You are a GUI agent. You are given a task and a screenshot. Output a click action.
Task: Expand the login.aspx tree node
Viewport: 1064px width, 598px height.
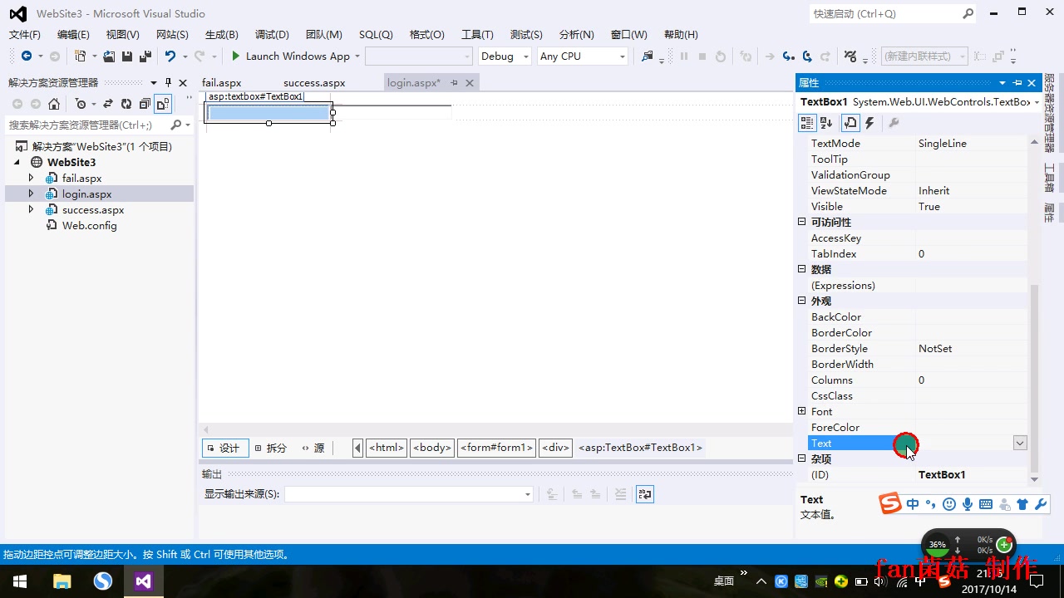[32, 194]
